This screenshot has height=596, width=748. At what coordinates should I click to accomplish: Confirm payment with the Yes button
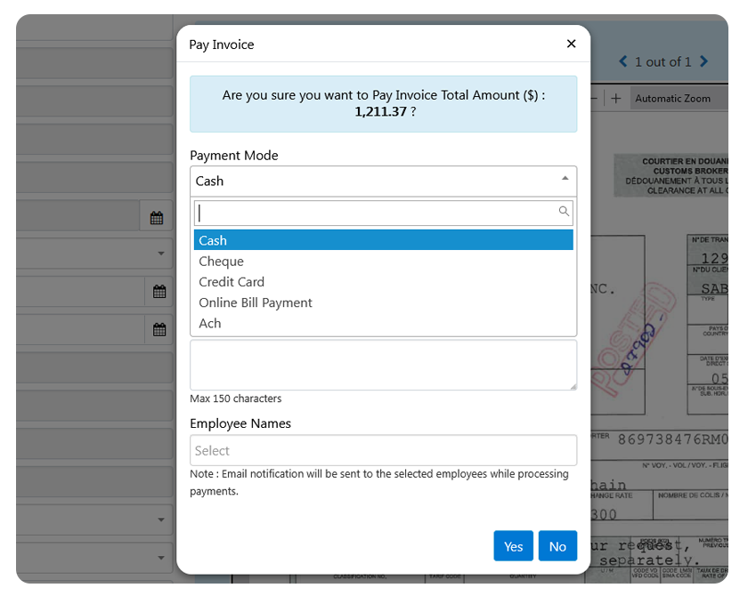click(513, 546)
